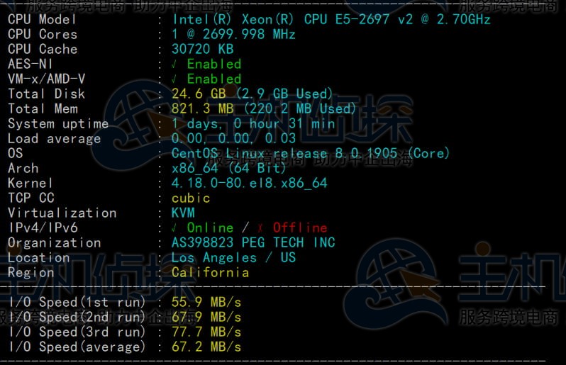Click the 'Region' label
Image resolution: width=566 pixels, height=365 pixels.
31,272
